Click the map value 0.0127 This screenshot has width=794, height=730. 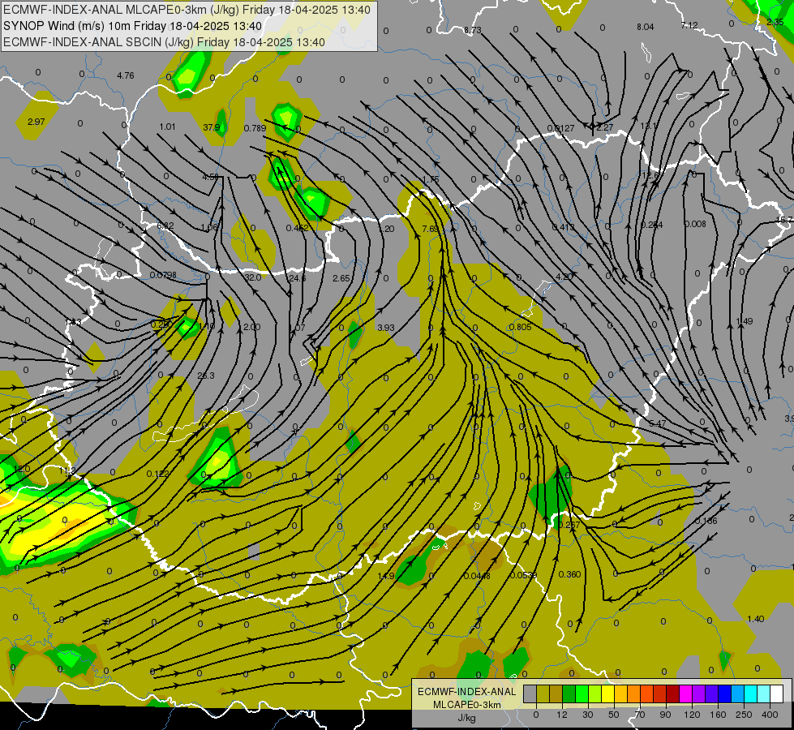pyautogui.click(x=561, y=128)
